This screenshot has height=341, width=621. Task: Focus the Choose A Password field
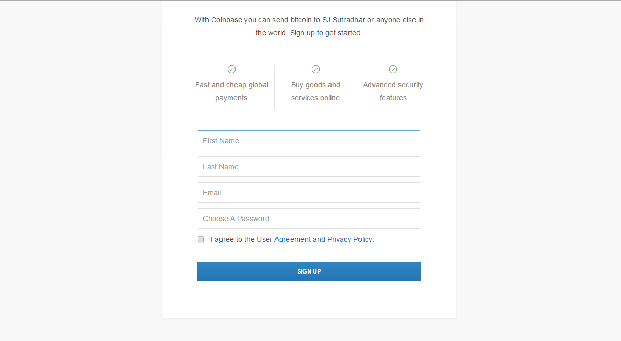pyautogui.click(x=309, y=219)
